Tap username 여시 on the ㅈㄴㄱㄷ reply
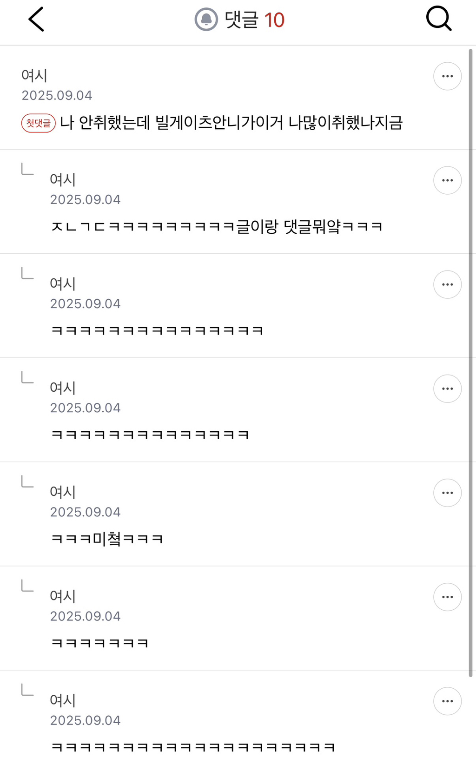 click(x=63, y=179)
